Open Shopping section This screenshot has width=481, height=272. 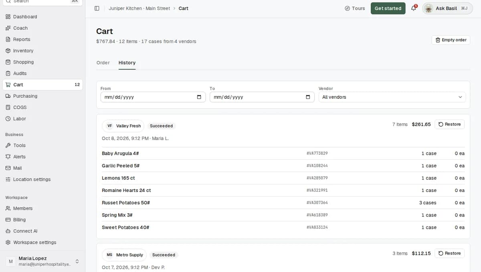click(x=42, y=62)
